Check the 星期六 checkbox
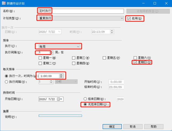 pos(135,58)
